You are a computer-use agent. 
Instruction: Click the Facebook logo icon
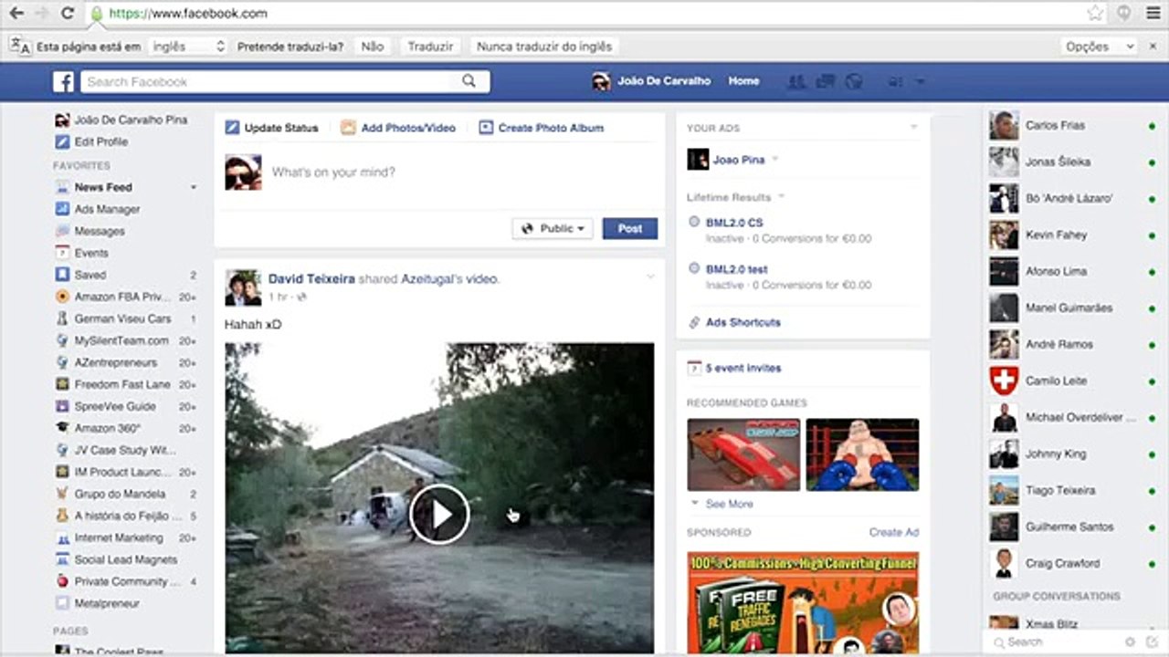[x=63, y=82]
